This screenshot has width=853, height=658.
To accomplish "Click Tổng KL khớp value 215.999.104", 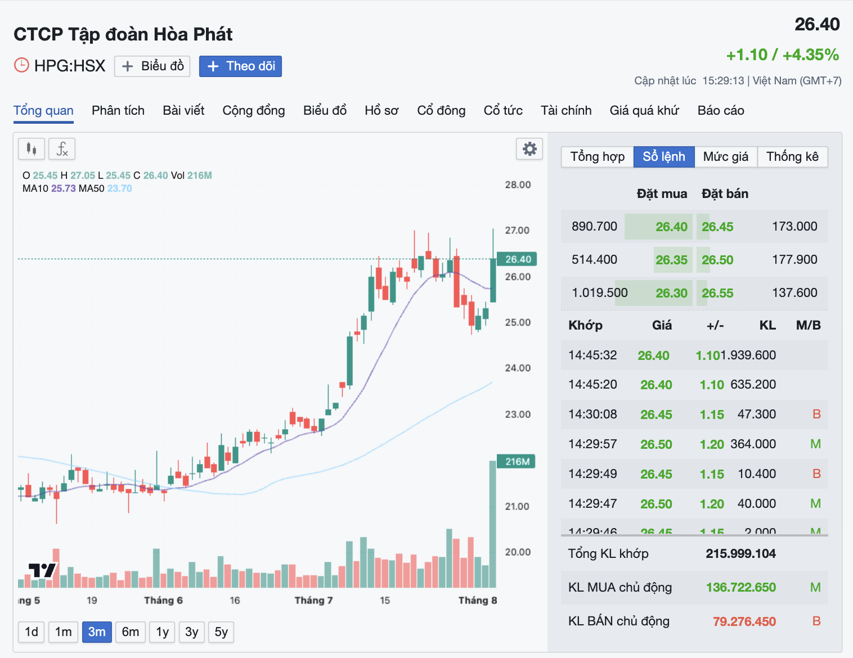I will pyautogui.click(x=740, y=554).
